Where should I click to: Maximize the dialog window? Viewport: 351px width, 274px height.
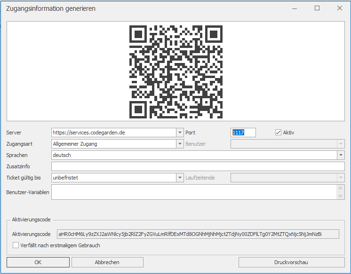(317, 8)
